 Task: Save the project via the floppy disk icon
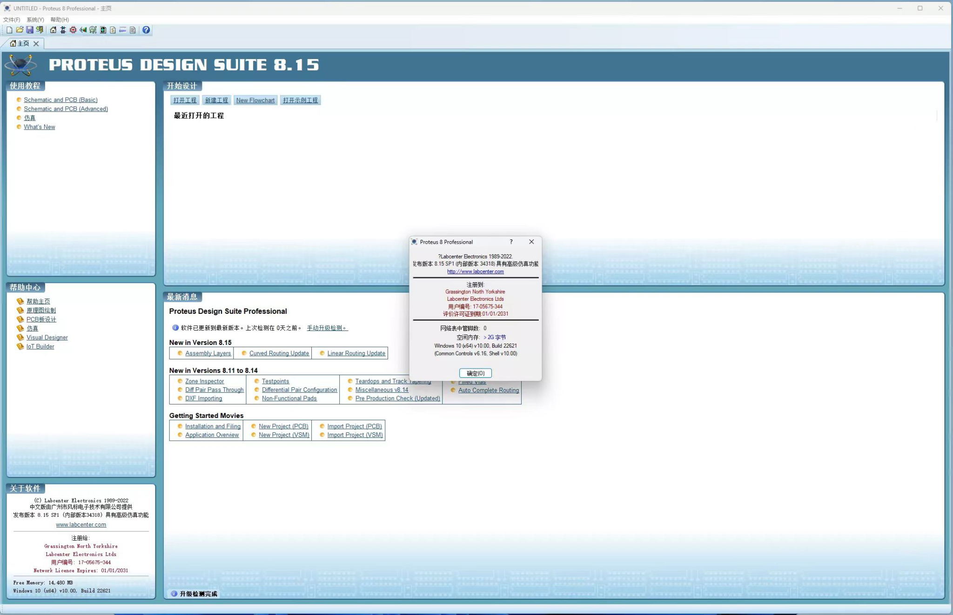point(30,30)
